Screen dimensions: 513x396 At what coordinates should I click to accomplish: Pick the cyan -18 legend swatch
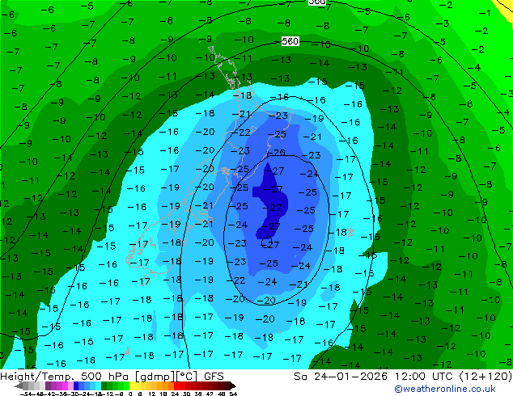(99, 386)
